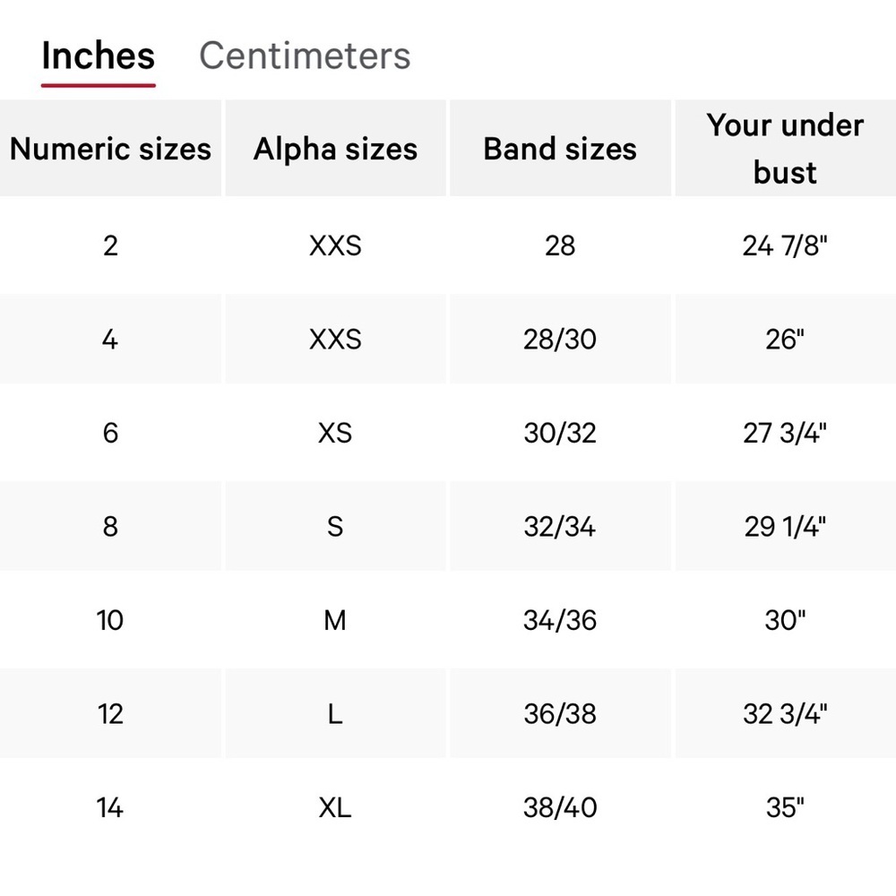Select the 35 inch under bust measurement
Viewport: 896px width, 896px height.
tap(785, 807)
